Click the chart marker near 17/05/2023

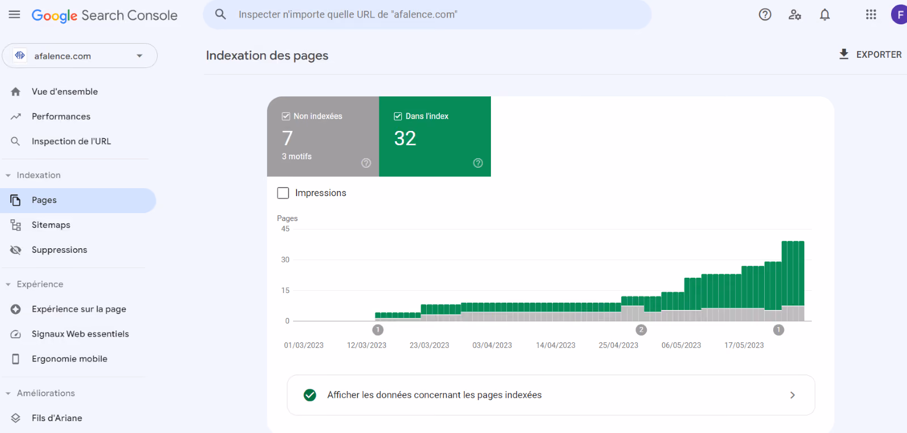(x=778, y=330)
